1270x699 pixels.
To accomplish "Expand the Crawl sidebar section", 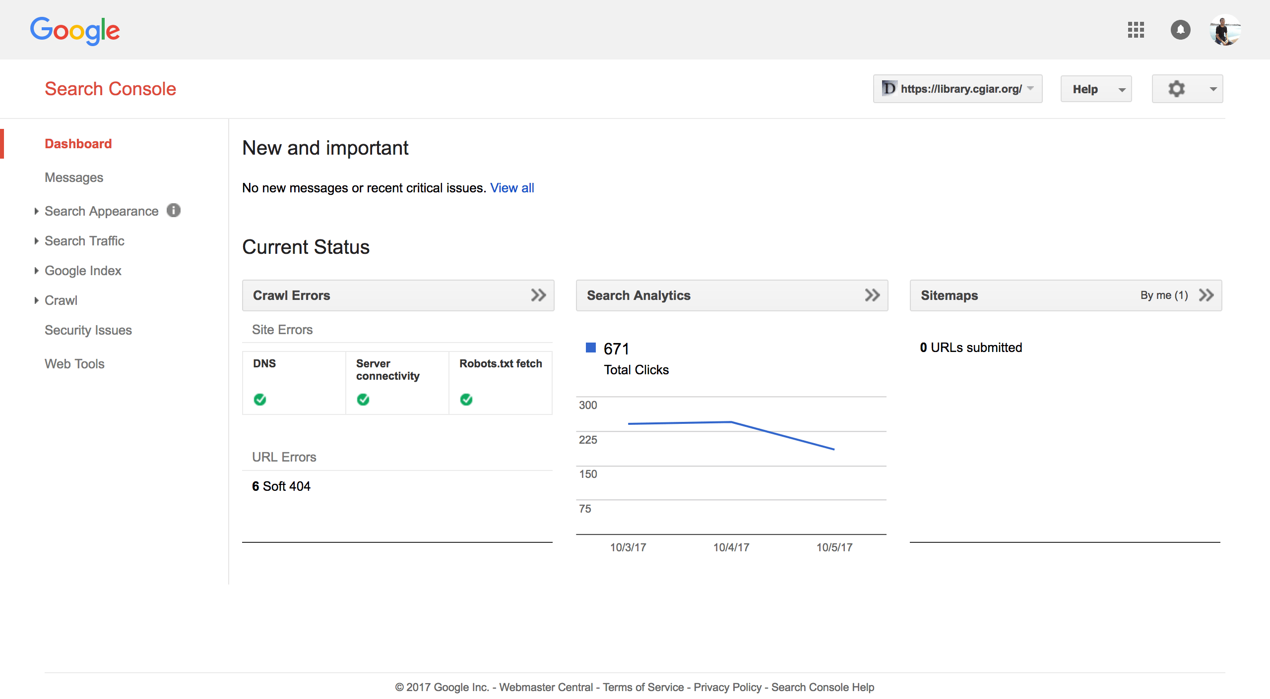I will pos(36,300).
